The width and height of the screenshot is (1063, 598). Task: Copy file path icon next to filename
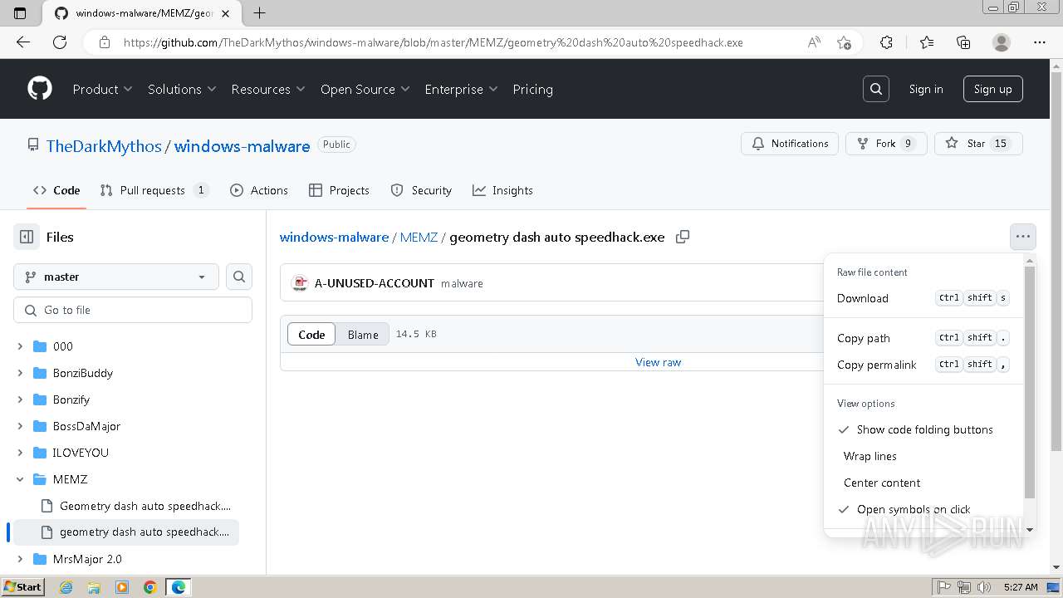point(683,237)
